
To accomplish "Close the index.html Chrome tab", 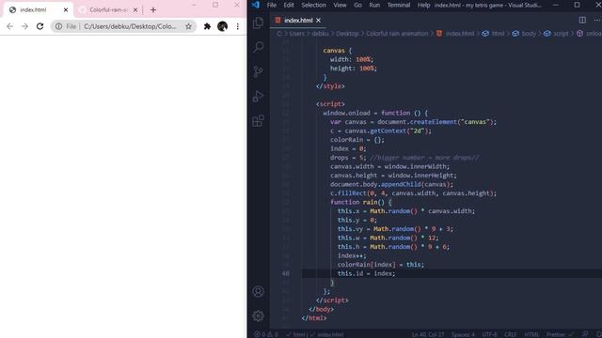I will coord(66,10).
